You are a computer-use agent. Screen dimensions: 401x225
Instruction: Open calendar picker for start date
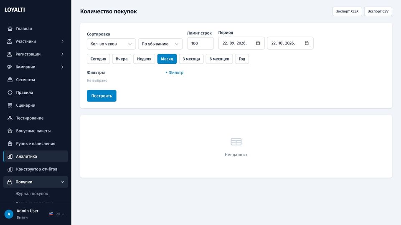point(258,43)
